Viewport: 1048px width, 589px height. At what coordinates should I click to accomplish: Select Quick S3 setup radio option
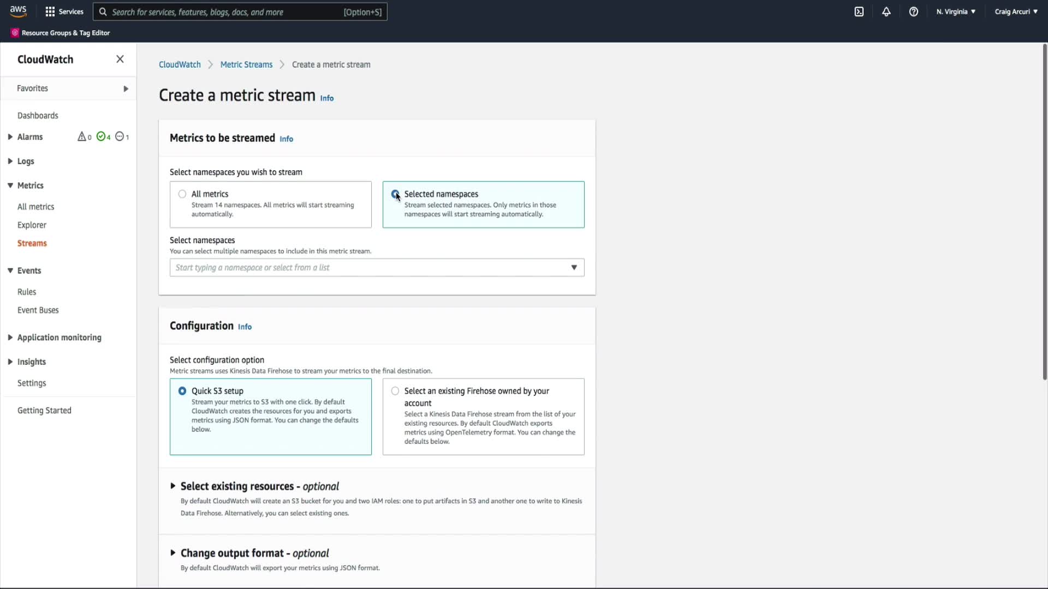point(182,391)
